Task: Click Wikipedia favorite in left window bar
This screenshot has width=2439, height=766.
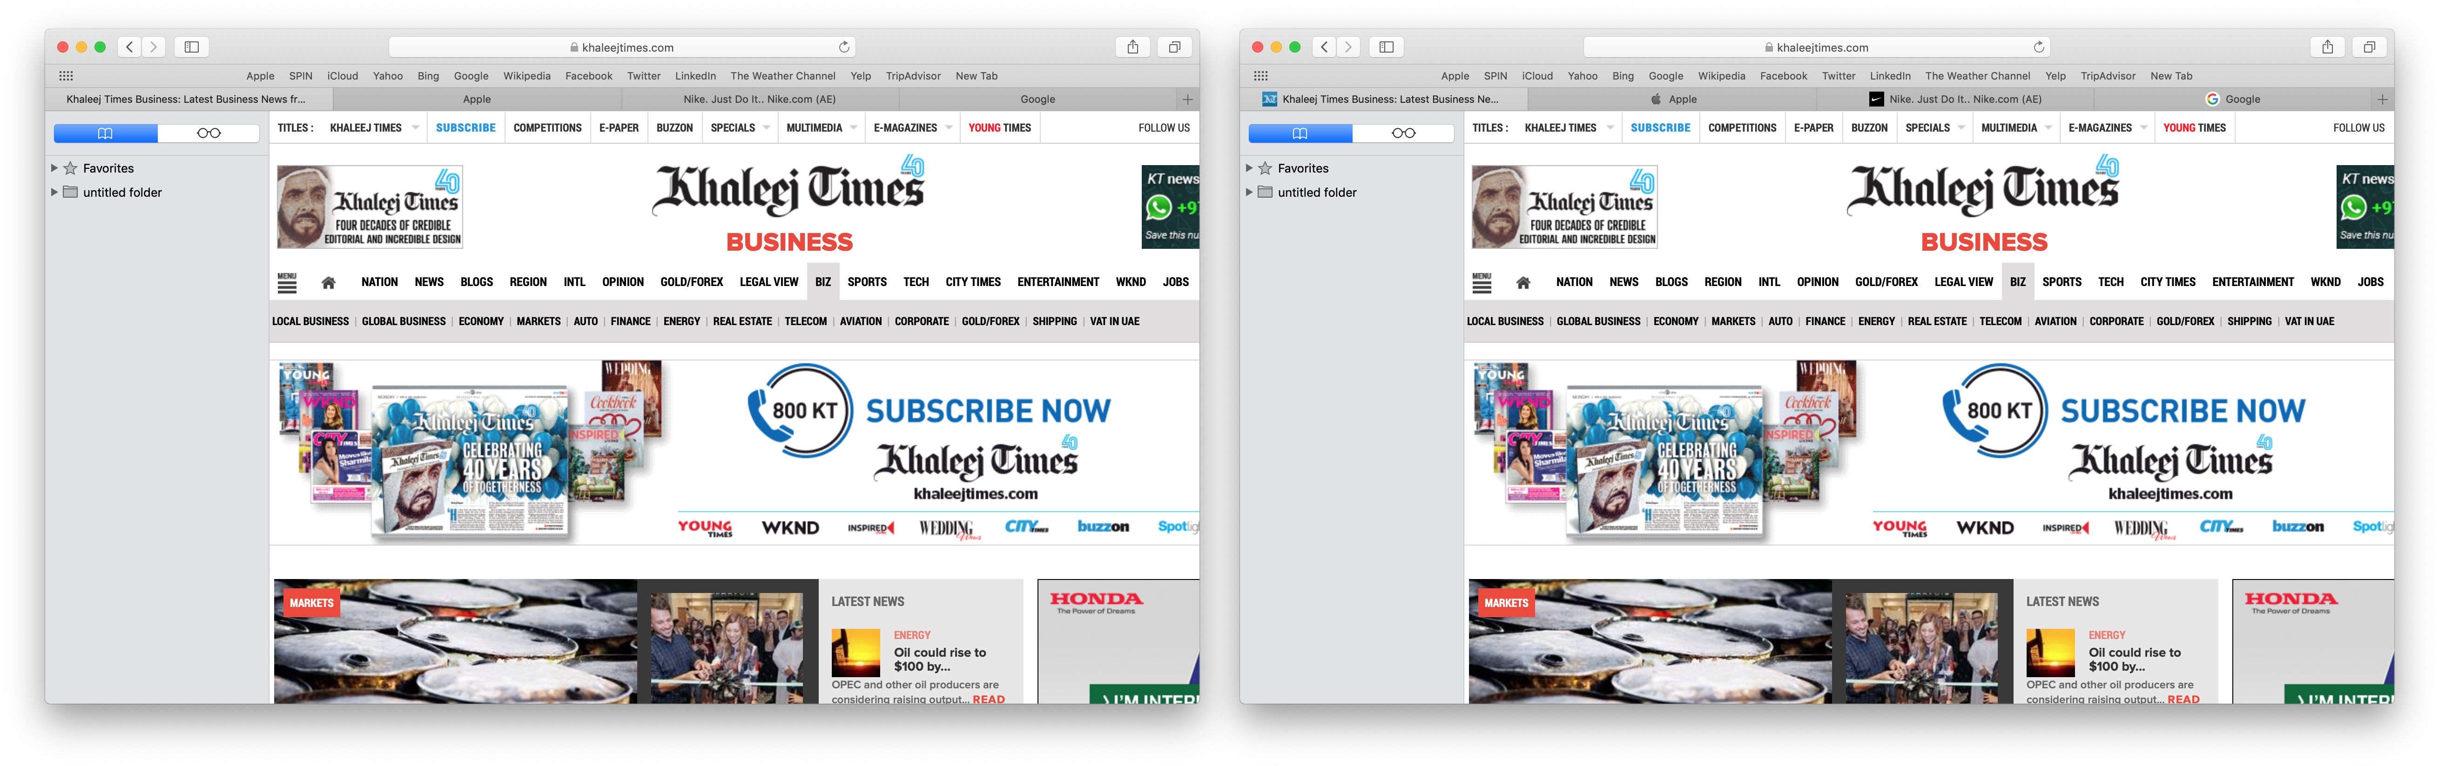Action: 526,76
